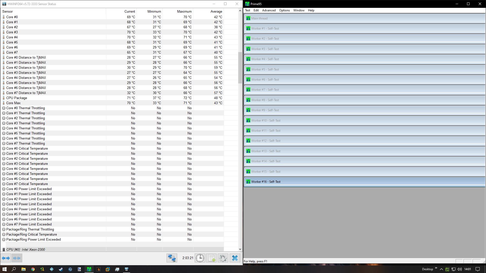Click the HWiNFO settings gear icon
This screenshot has height=273, width=486.
[x=223, y=258]
